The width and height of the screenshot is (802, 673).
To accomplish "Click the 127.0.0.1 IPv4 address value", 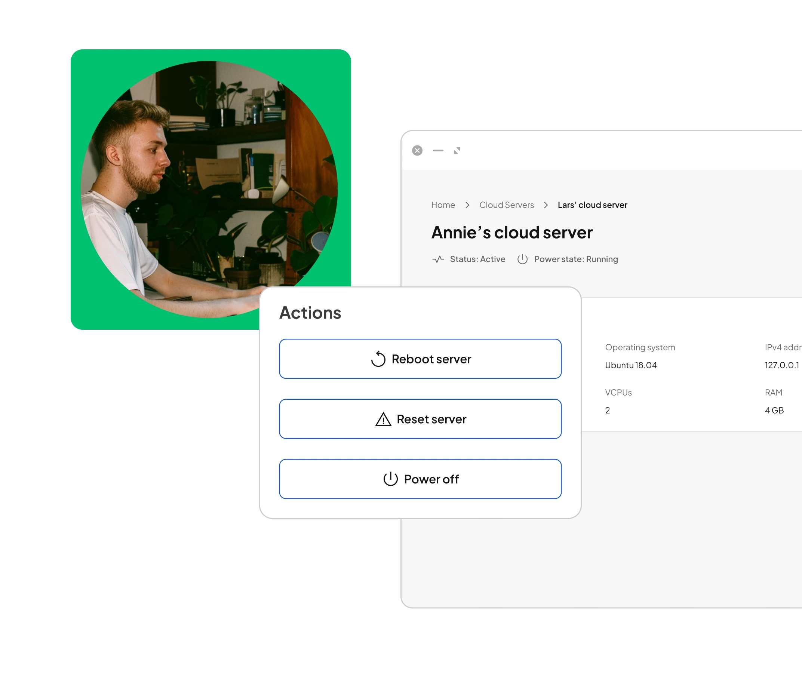I will click(781, 365).
